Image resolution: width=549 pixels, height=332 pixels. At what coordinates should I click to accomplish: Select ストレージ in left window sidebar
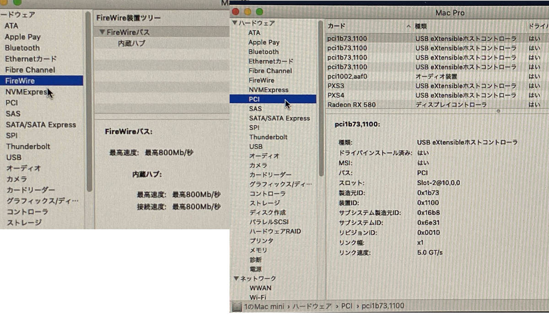[x=24, y=223]
